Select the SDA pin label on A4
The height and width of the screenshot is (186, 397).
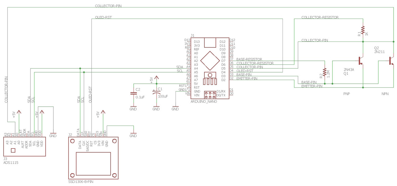click(180, 67)
